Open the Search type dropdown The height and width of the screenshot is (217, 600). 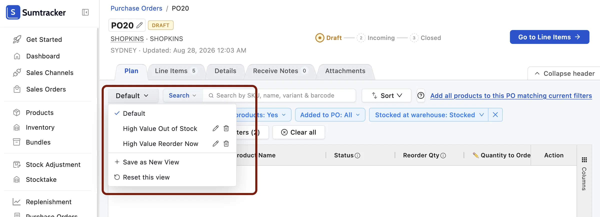point(183,95)
